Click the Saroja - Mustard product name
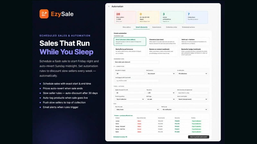Viewport: 257px width, 144px height. coord(120,126)
